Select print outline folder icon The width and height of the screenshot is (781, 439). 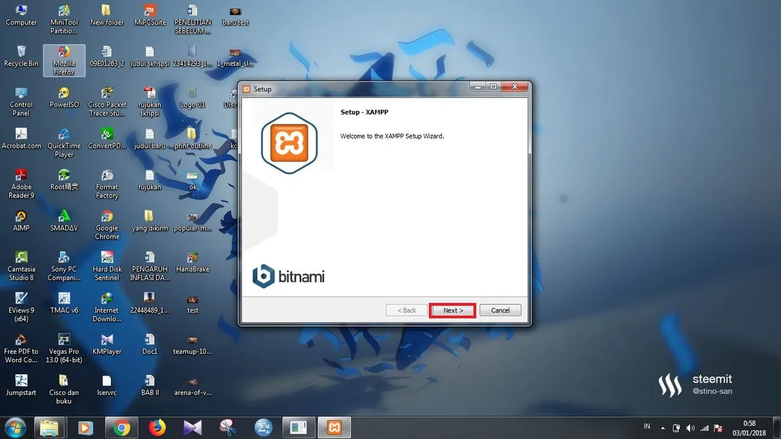(x=192, y=139)
